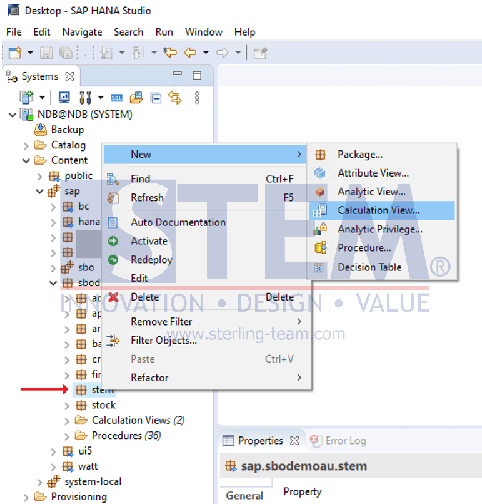Close the Systems tab
This screenshot has height=504, width=482.
[x=69, y=76]
